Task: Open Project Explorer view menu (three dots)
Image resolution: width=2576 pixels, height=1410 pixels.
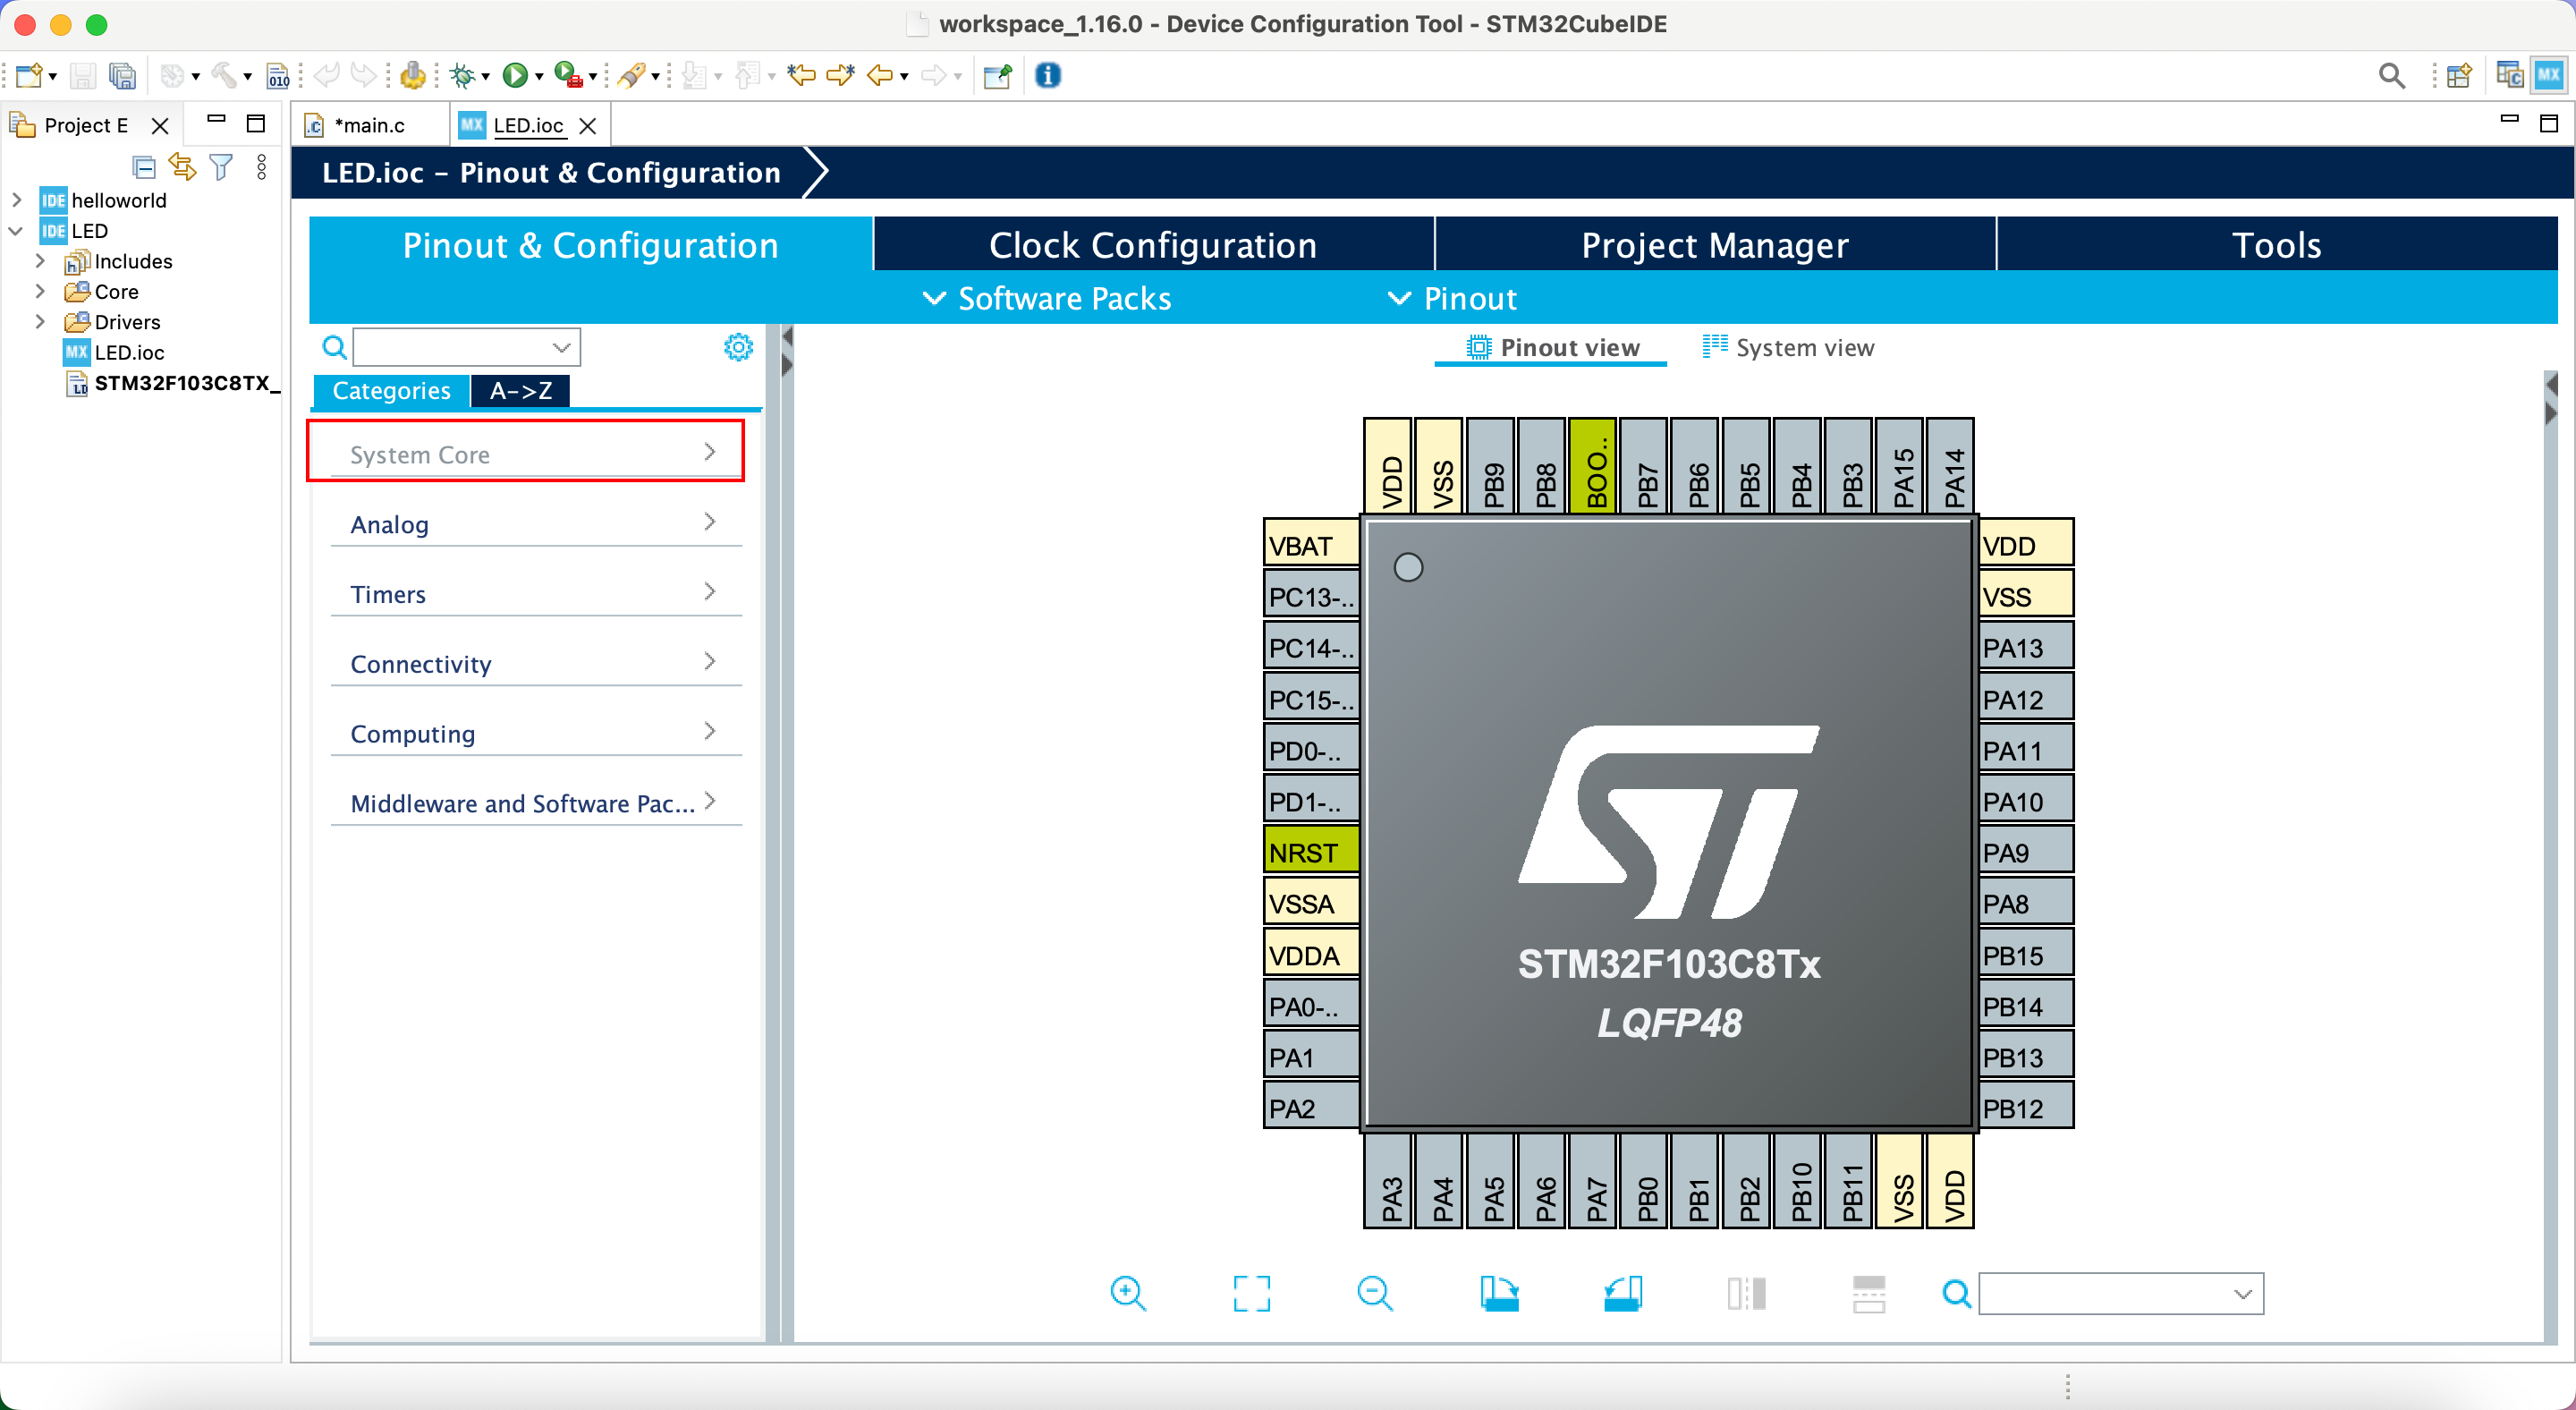Action: [x=262, y=166]
